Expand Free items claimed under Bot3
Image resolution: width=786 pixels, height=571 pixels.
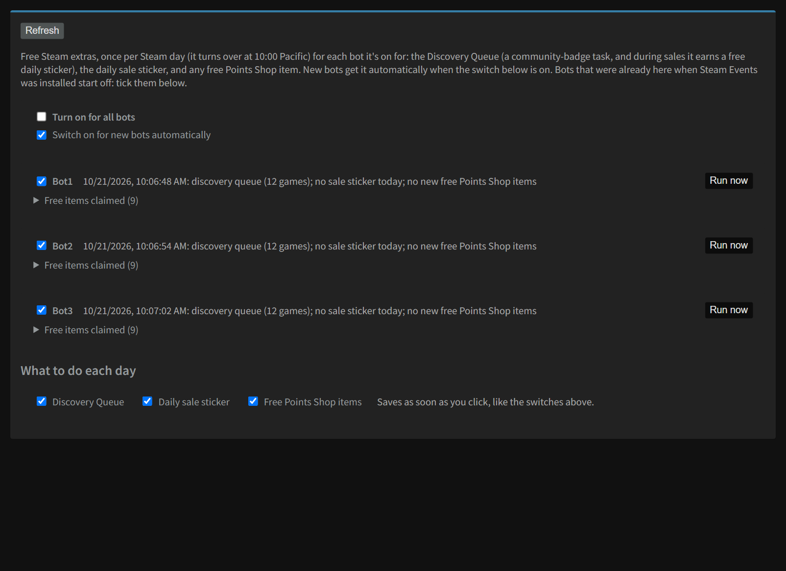(x=86, y=330)
